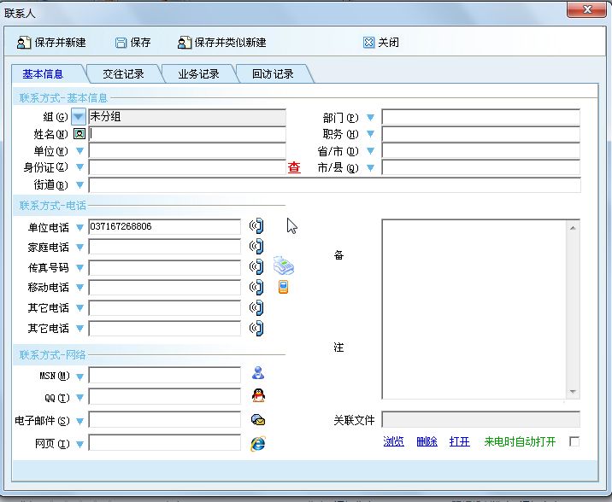This screenshot has height=502, width=612.
Task: Click the 浏览 link for 关联文件
Action: pos(393,441)
